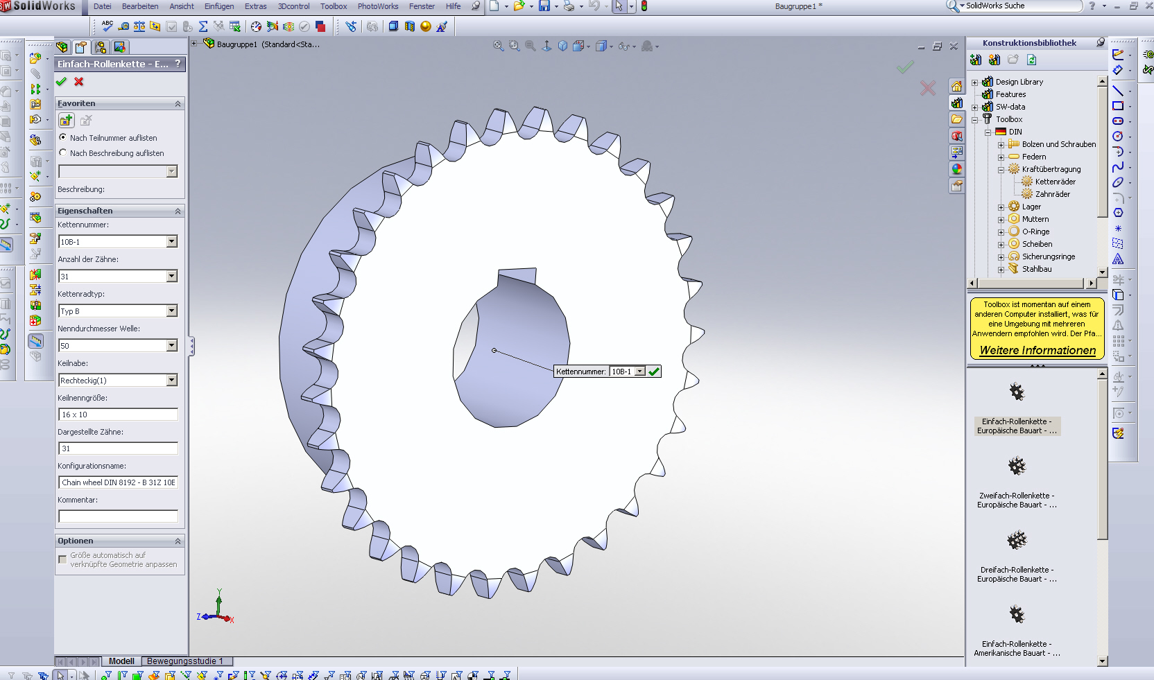Select the Lager tree item

1031,207
